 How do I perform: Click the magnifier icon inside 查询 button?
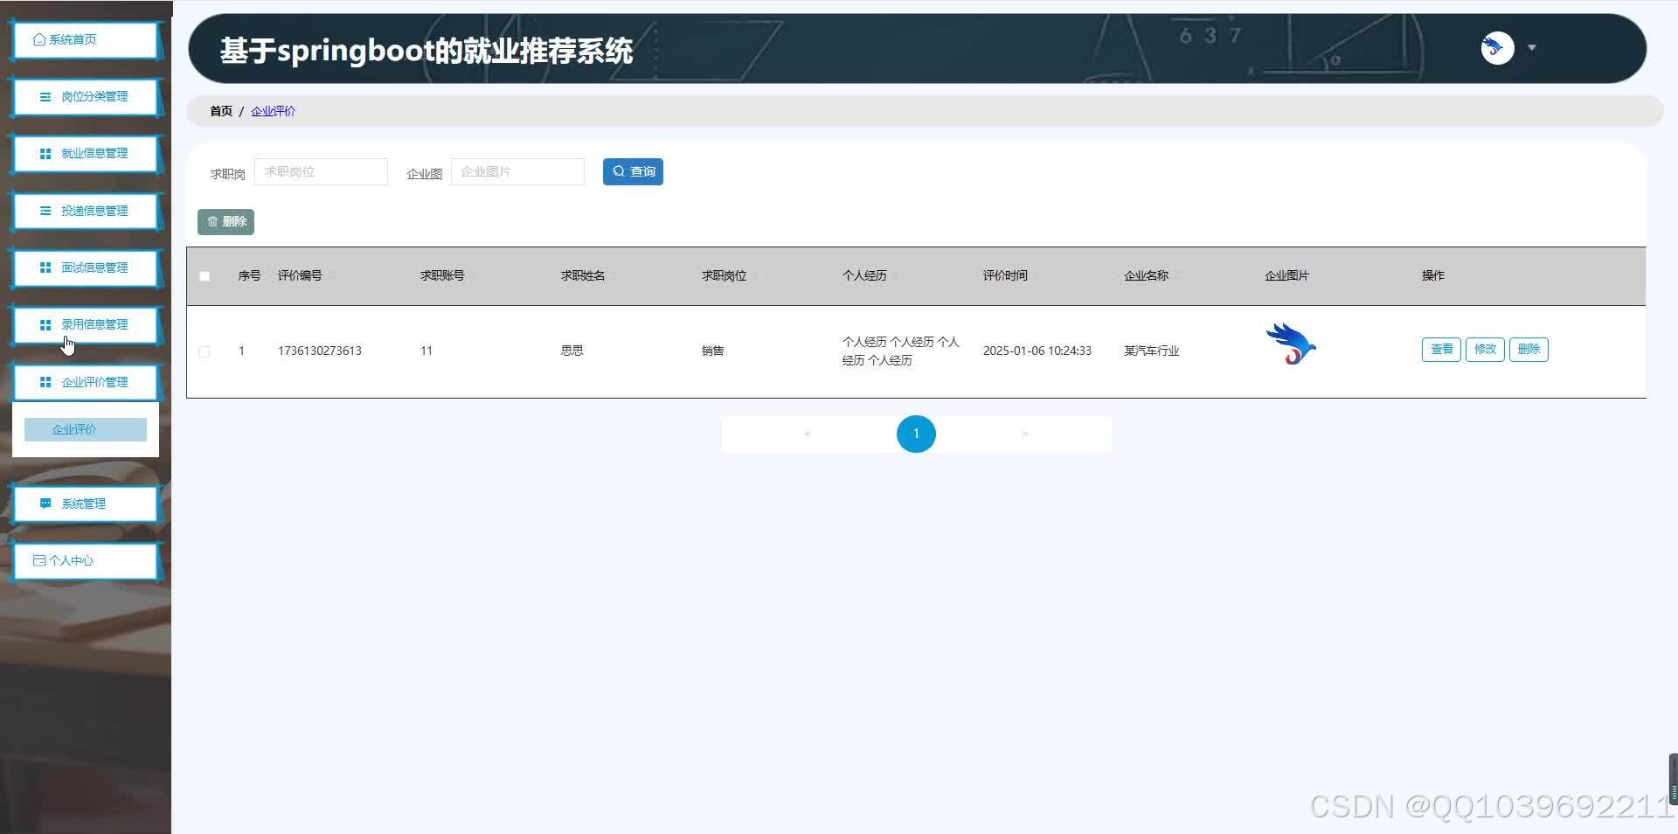(x=619, y=171)
